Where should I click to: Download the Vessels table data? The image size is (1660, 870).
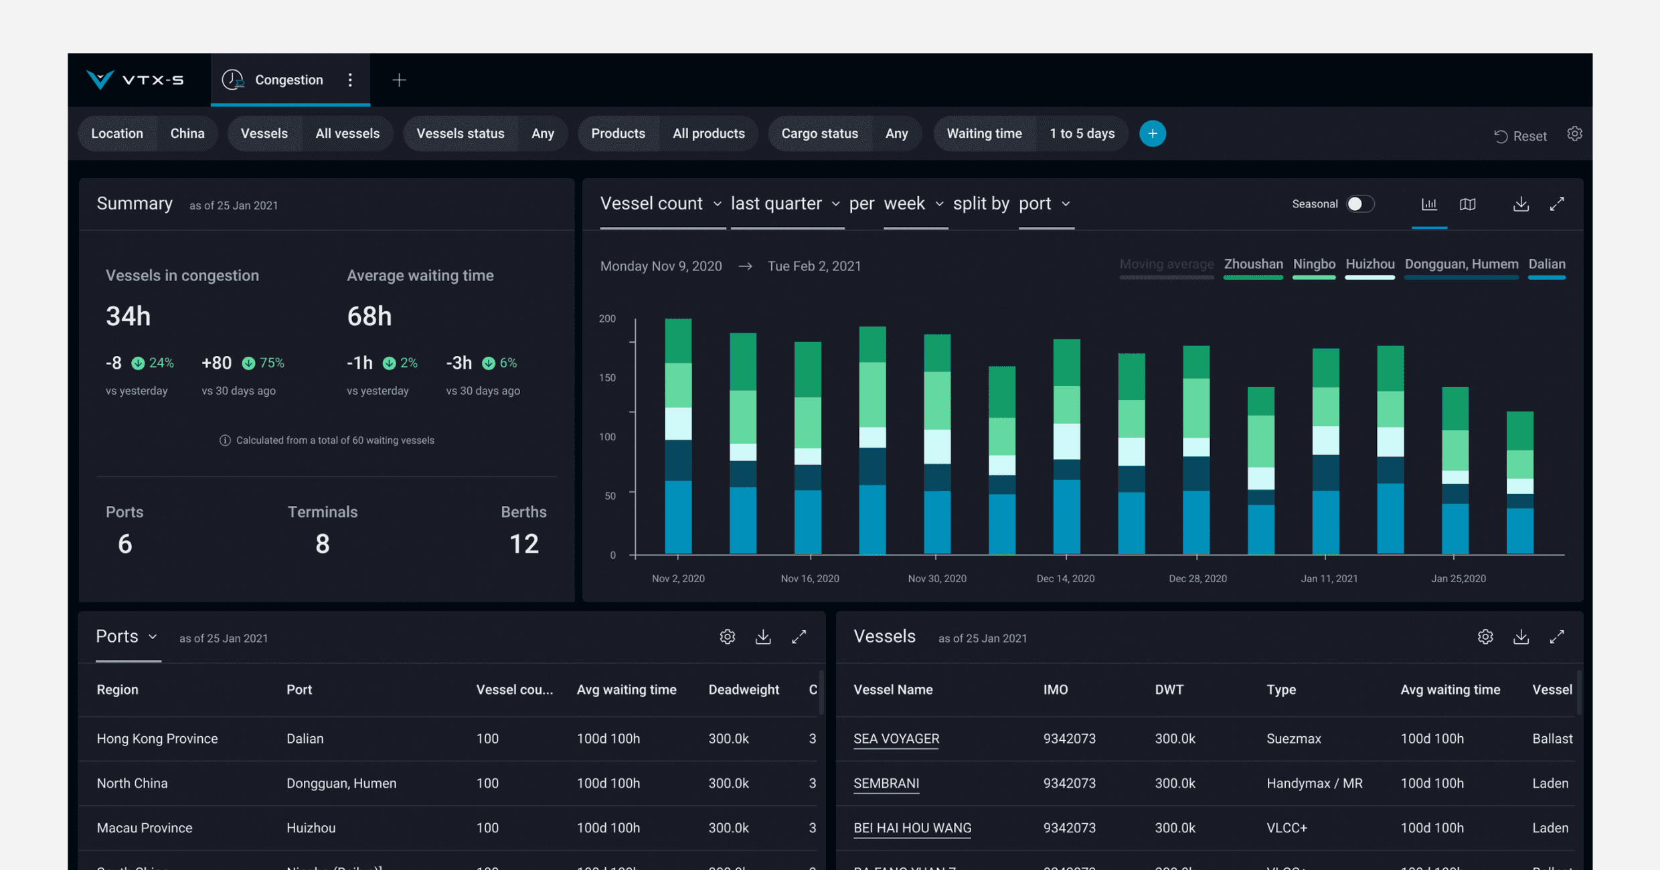1521,637
